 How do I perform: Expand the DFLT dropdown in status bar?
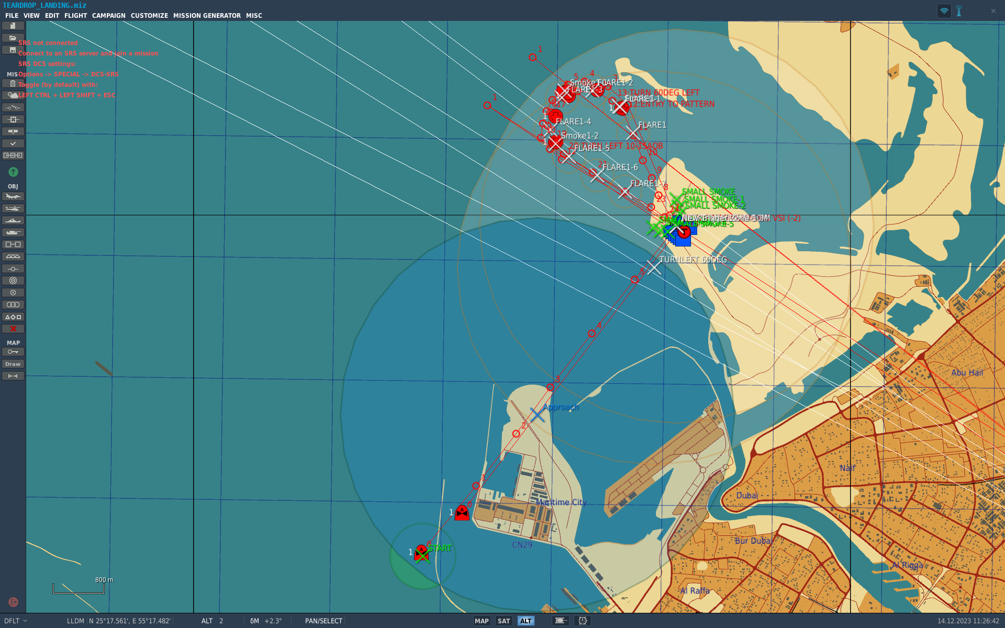pos(16,621)
